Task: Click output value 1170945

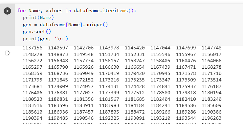Action: point(160,74)
